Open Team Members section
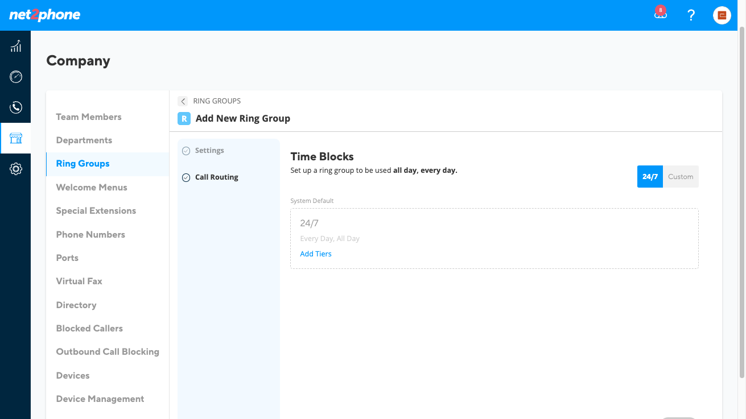746x419 pixels. click(x=89, y=117)
